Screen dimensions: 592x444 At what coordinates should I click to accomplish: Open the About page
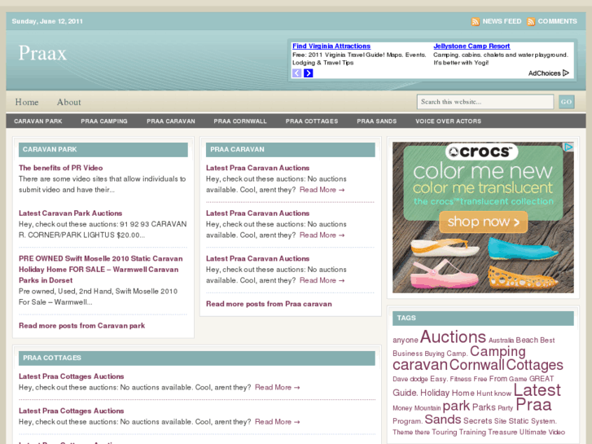click(x=68, y=102)
